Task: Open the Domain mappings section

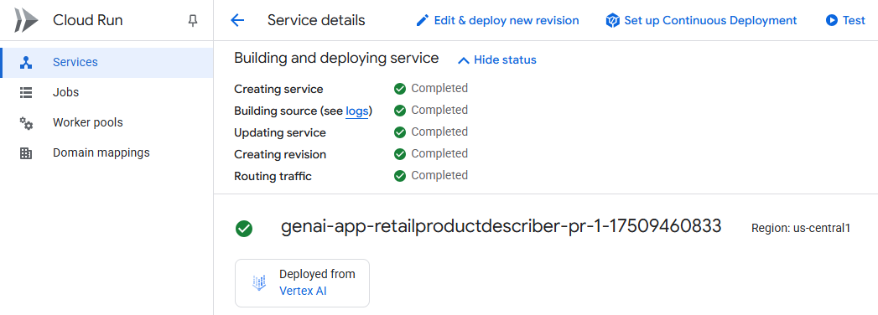Action: coord(107,152)
